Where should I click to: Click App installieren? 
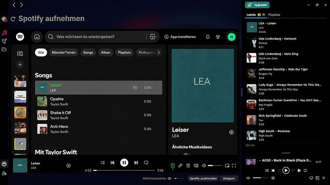pos(180,37)
